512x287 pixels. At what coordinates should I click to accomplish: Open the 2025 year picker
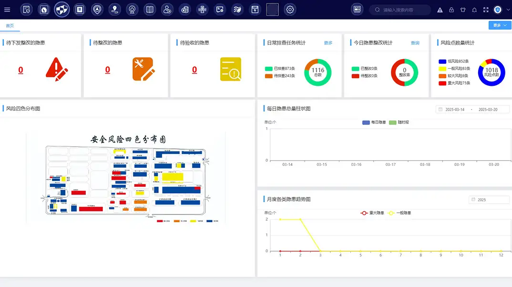click(489, 199)
